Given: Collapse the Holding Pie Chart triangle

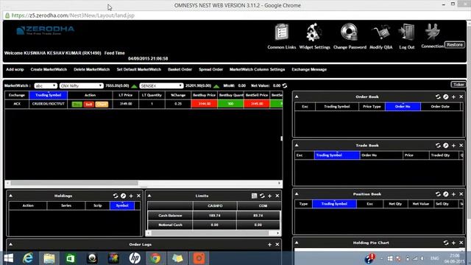Looking at the screenshot, I should (297, 242).
